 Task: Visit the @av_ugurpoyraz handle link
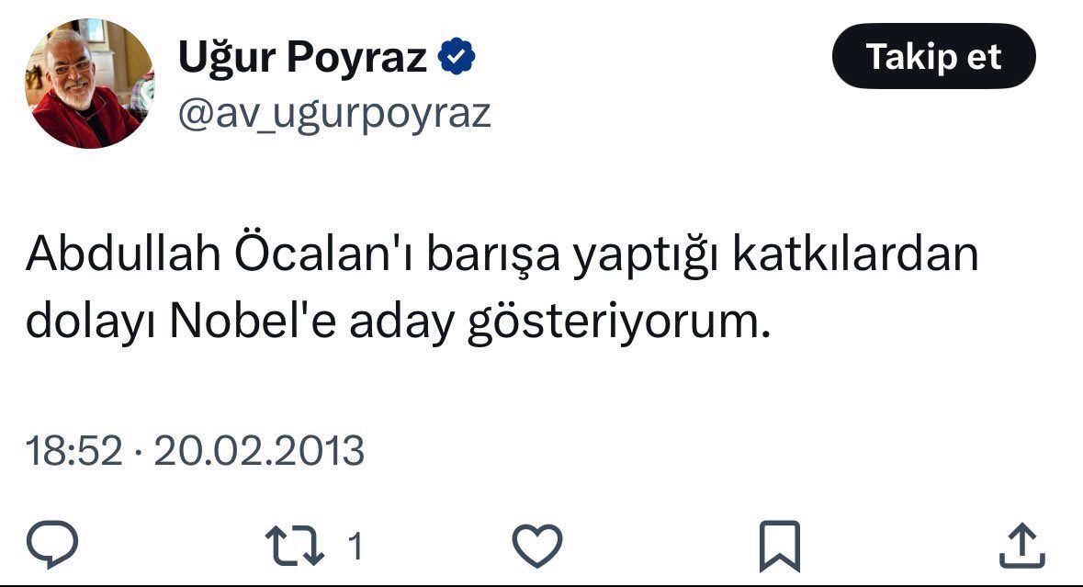coord(334,114)
